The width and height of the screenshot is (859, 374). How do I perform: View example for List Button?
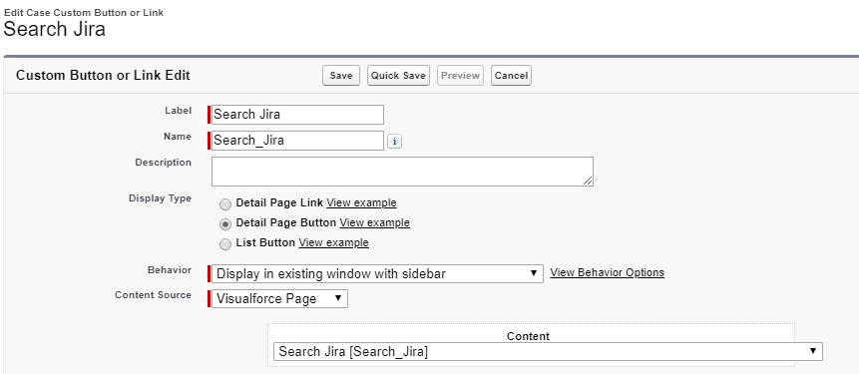tap(333, 242)
